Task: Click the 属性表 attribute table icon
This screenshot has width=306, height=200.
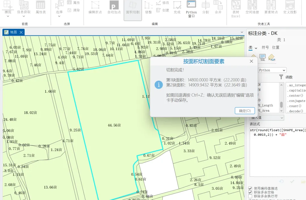Action: pyautogui.click(x=41, y=7)
